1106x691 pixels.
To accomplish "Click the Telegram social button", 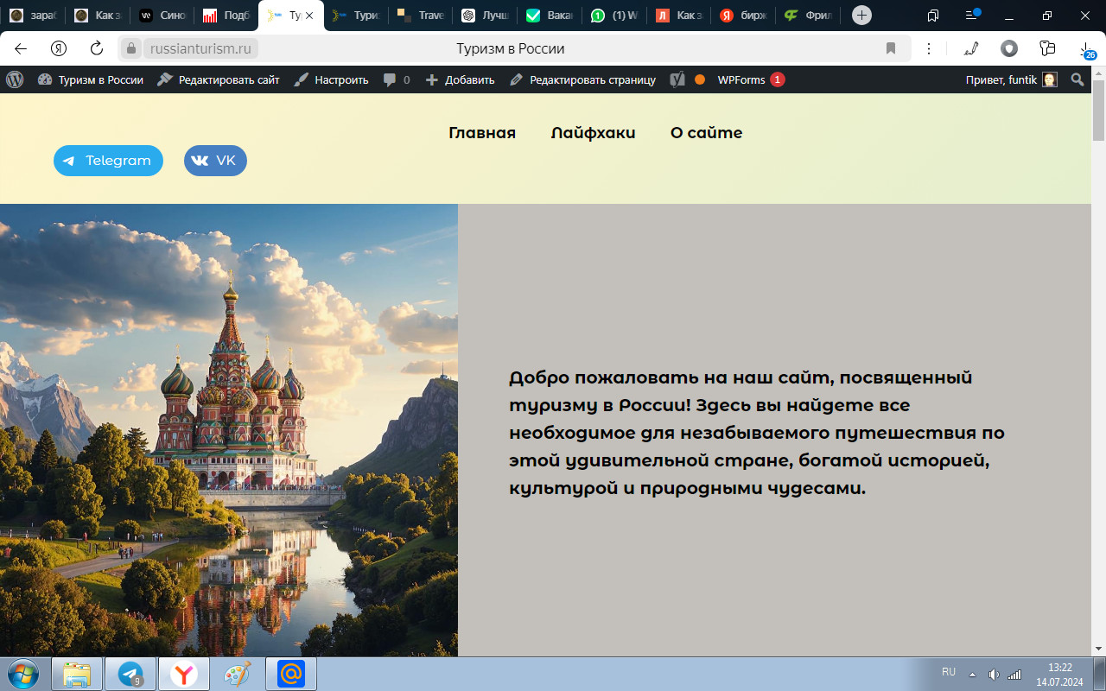I will [108, 161].
